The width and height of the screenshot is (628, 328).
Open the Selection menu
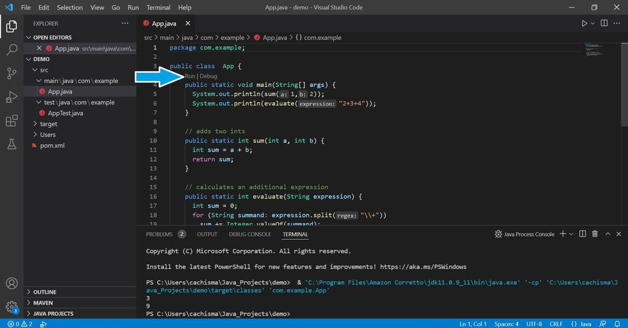coord(70,7)
